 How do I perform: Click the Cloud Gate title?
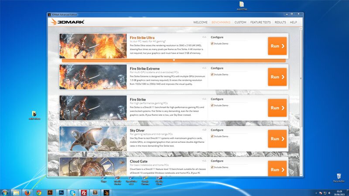[139, 161]
